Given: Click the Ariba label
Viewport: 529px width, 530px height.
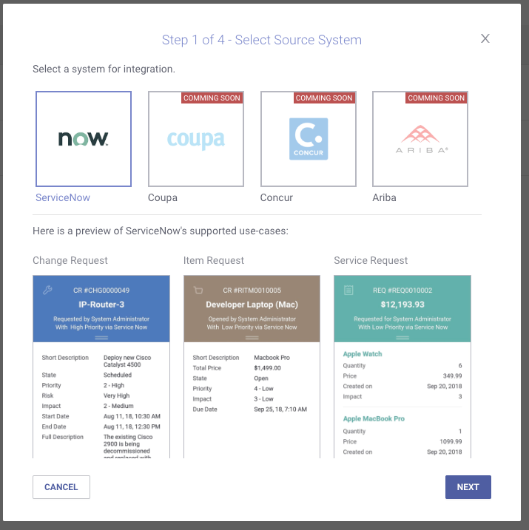Looking at the screenshot, I should point(384,197).
